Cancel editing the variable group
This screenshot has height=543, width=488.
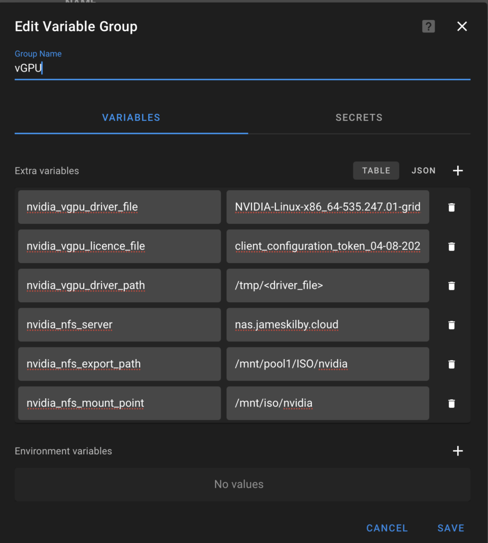point(387,528)
